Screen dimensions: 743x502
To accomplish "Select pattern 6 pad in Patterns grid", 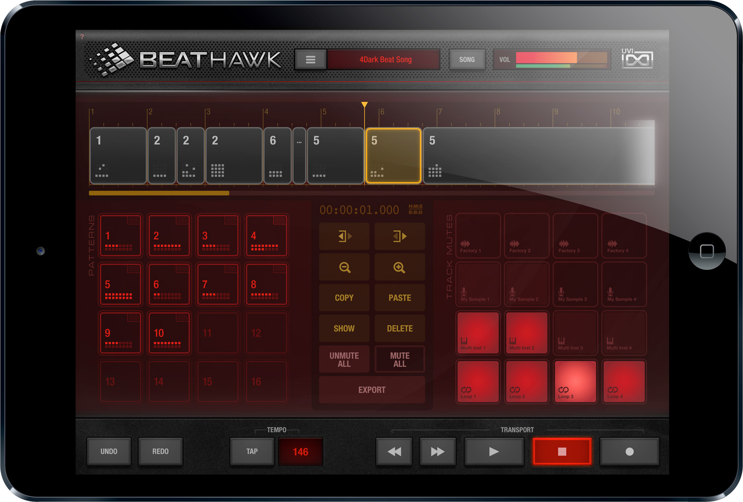I will click(x=169, y=284).
